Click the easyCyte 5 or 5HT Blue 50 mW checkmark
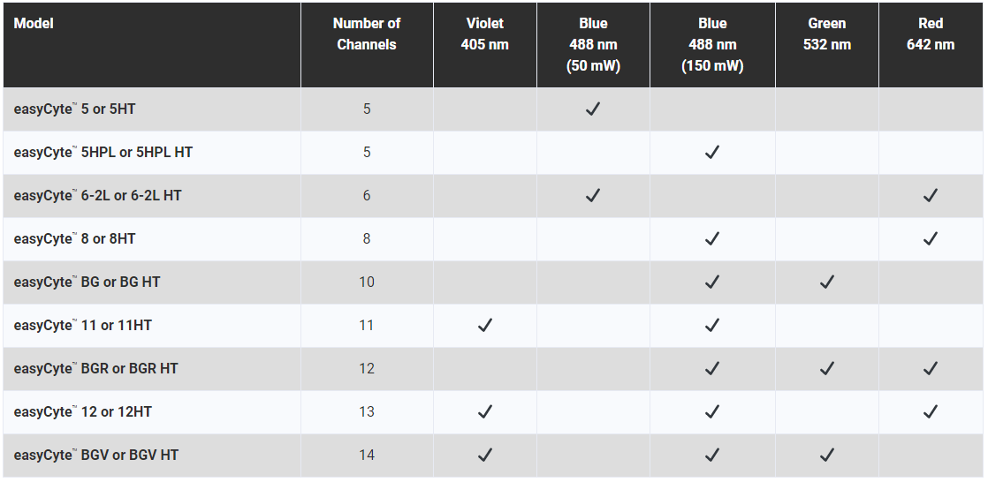 pos(592,109)
